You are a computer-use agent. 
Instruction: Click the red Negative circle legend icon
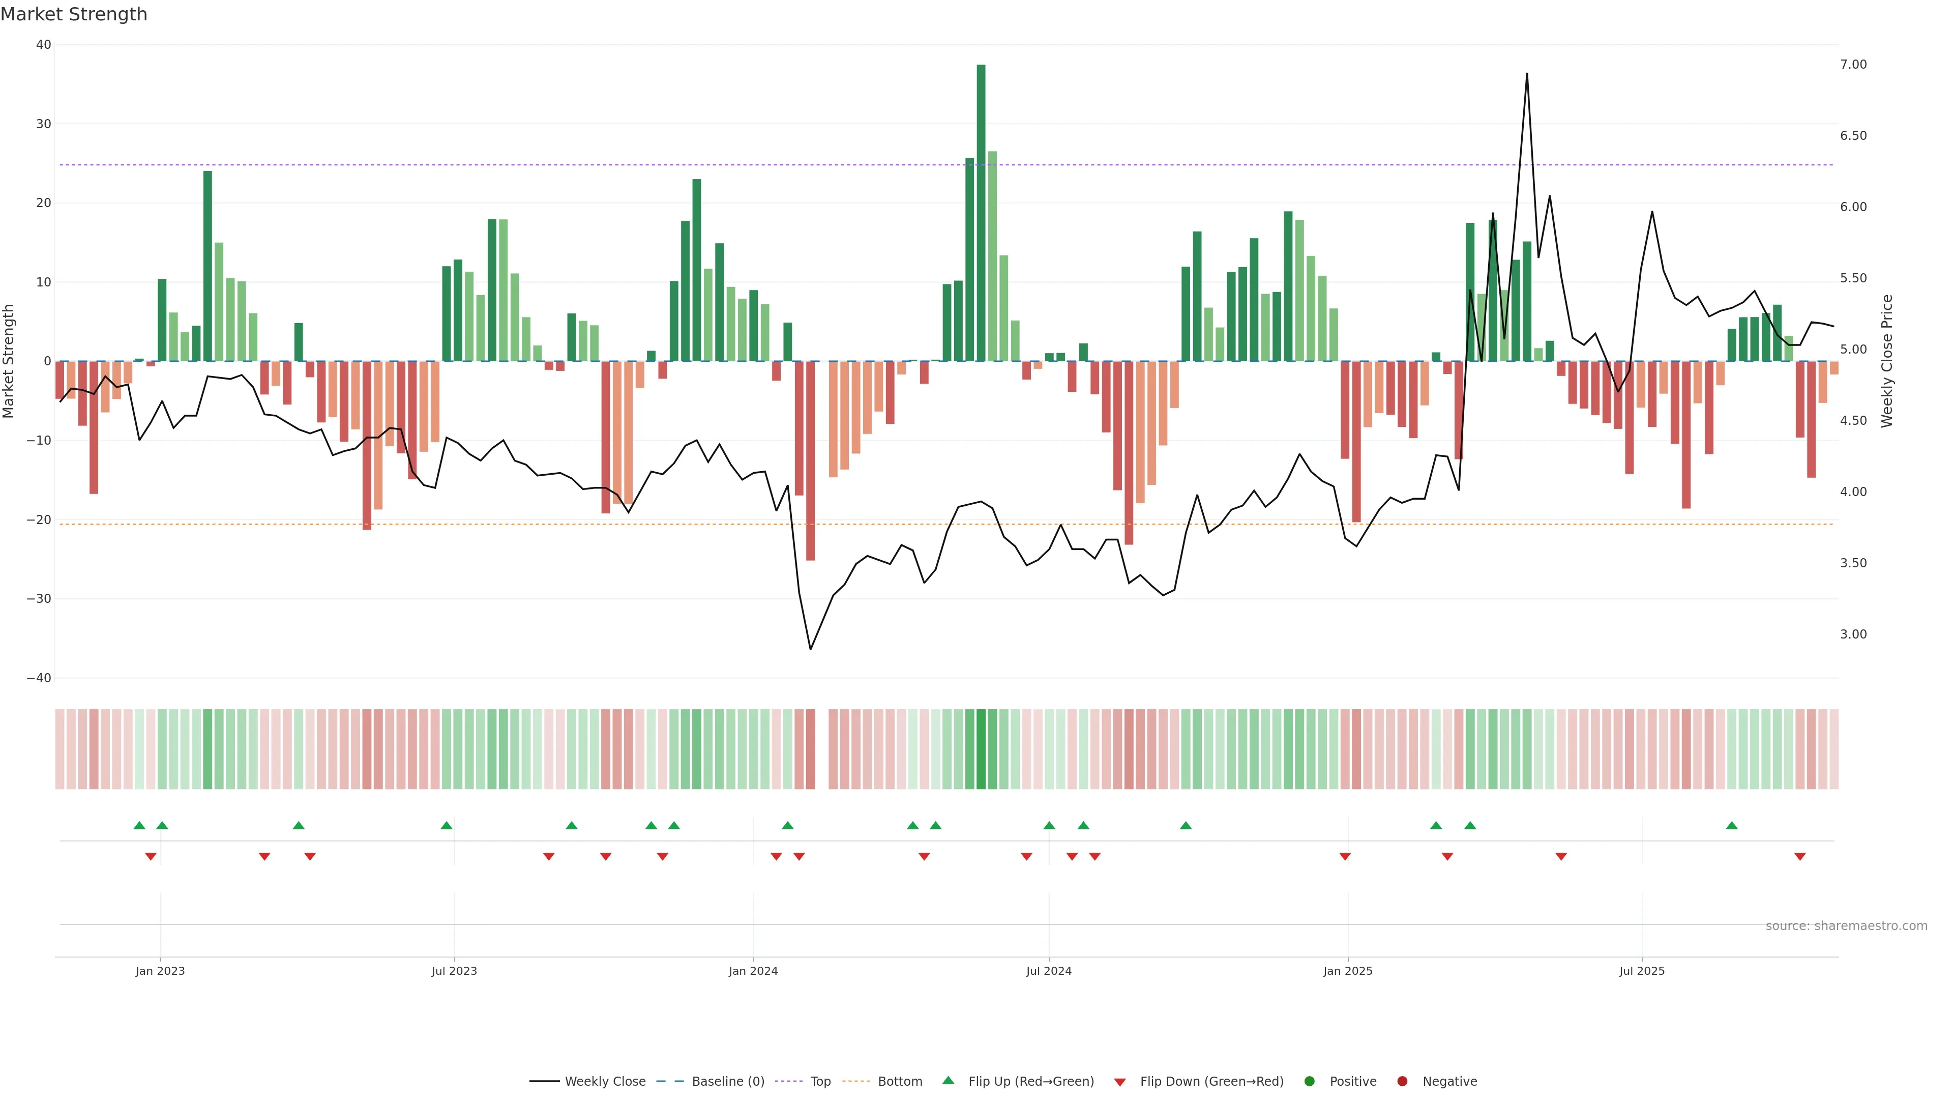pyautogui.click(x=1402, y=1081)
